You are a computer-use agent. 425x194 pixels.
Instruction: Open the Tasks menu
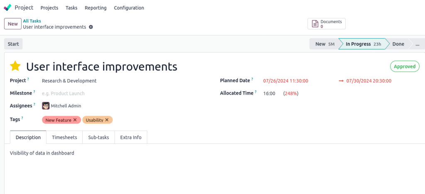[71, 8]
